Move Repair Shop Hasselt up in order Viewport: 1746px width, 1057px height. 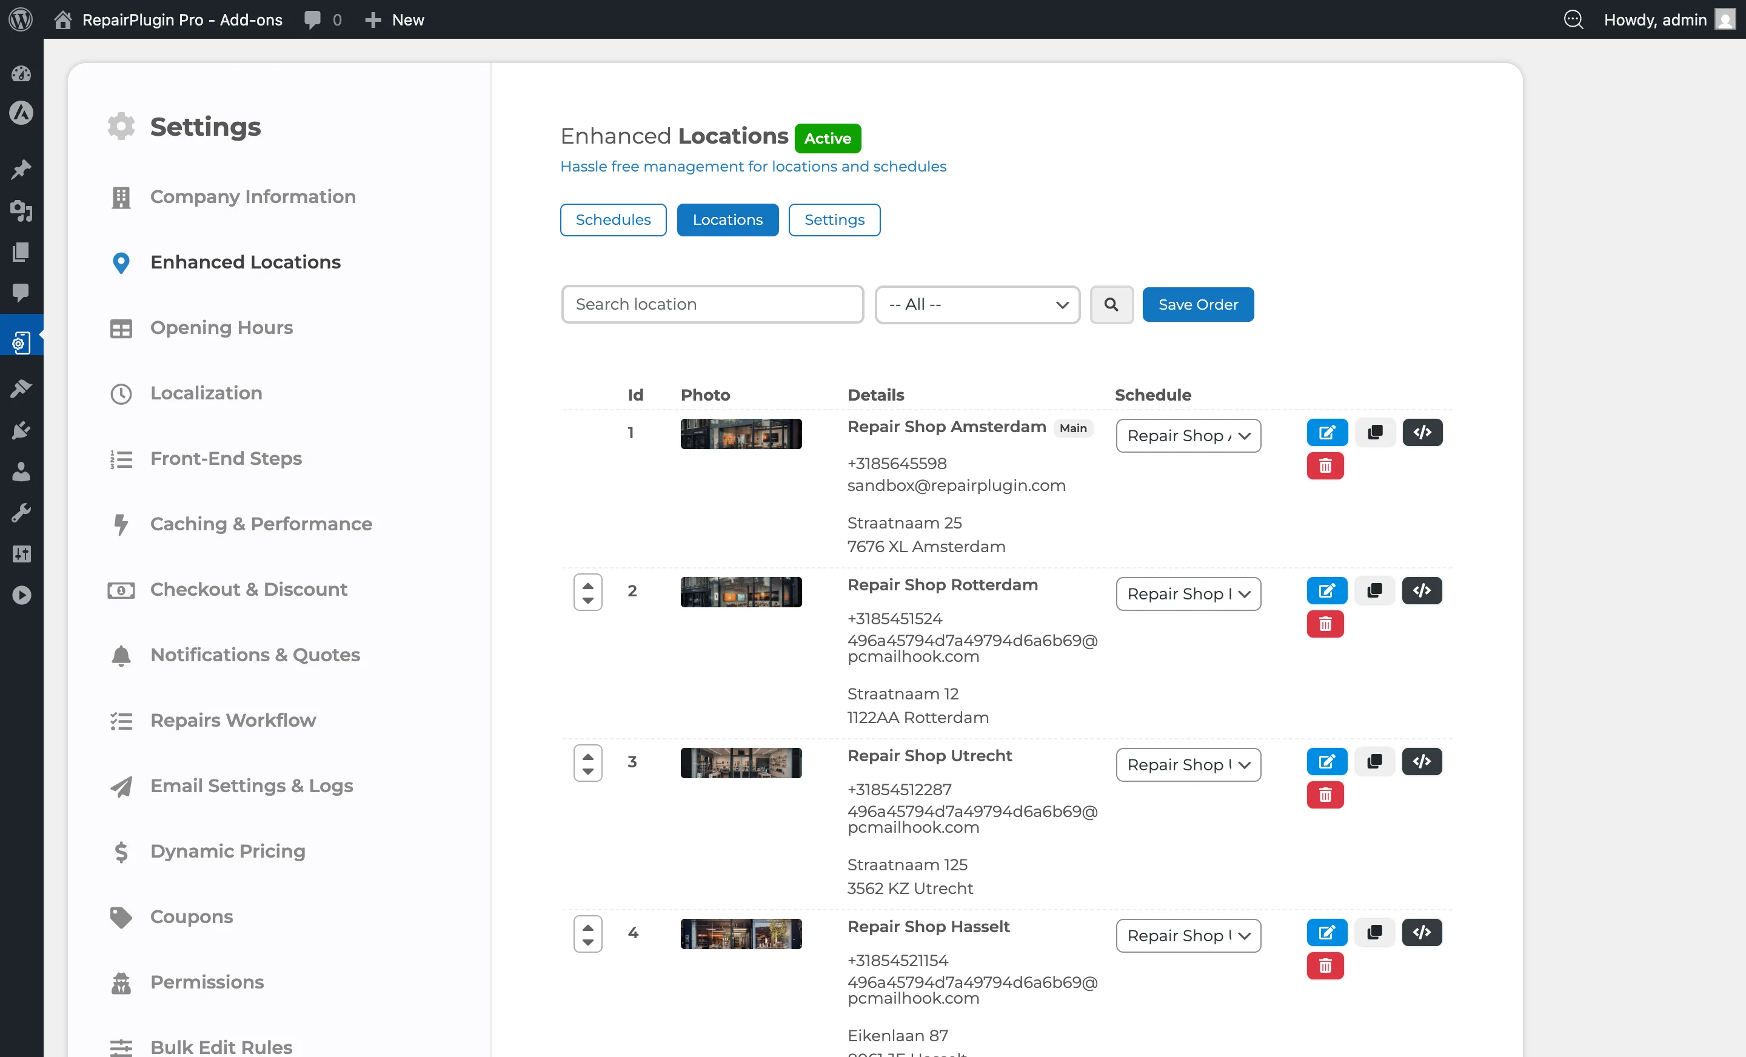(587, 927)
